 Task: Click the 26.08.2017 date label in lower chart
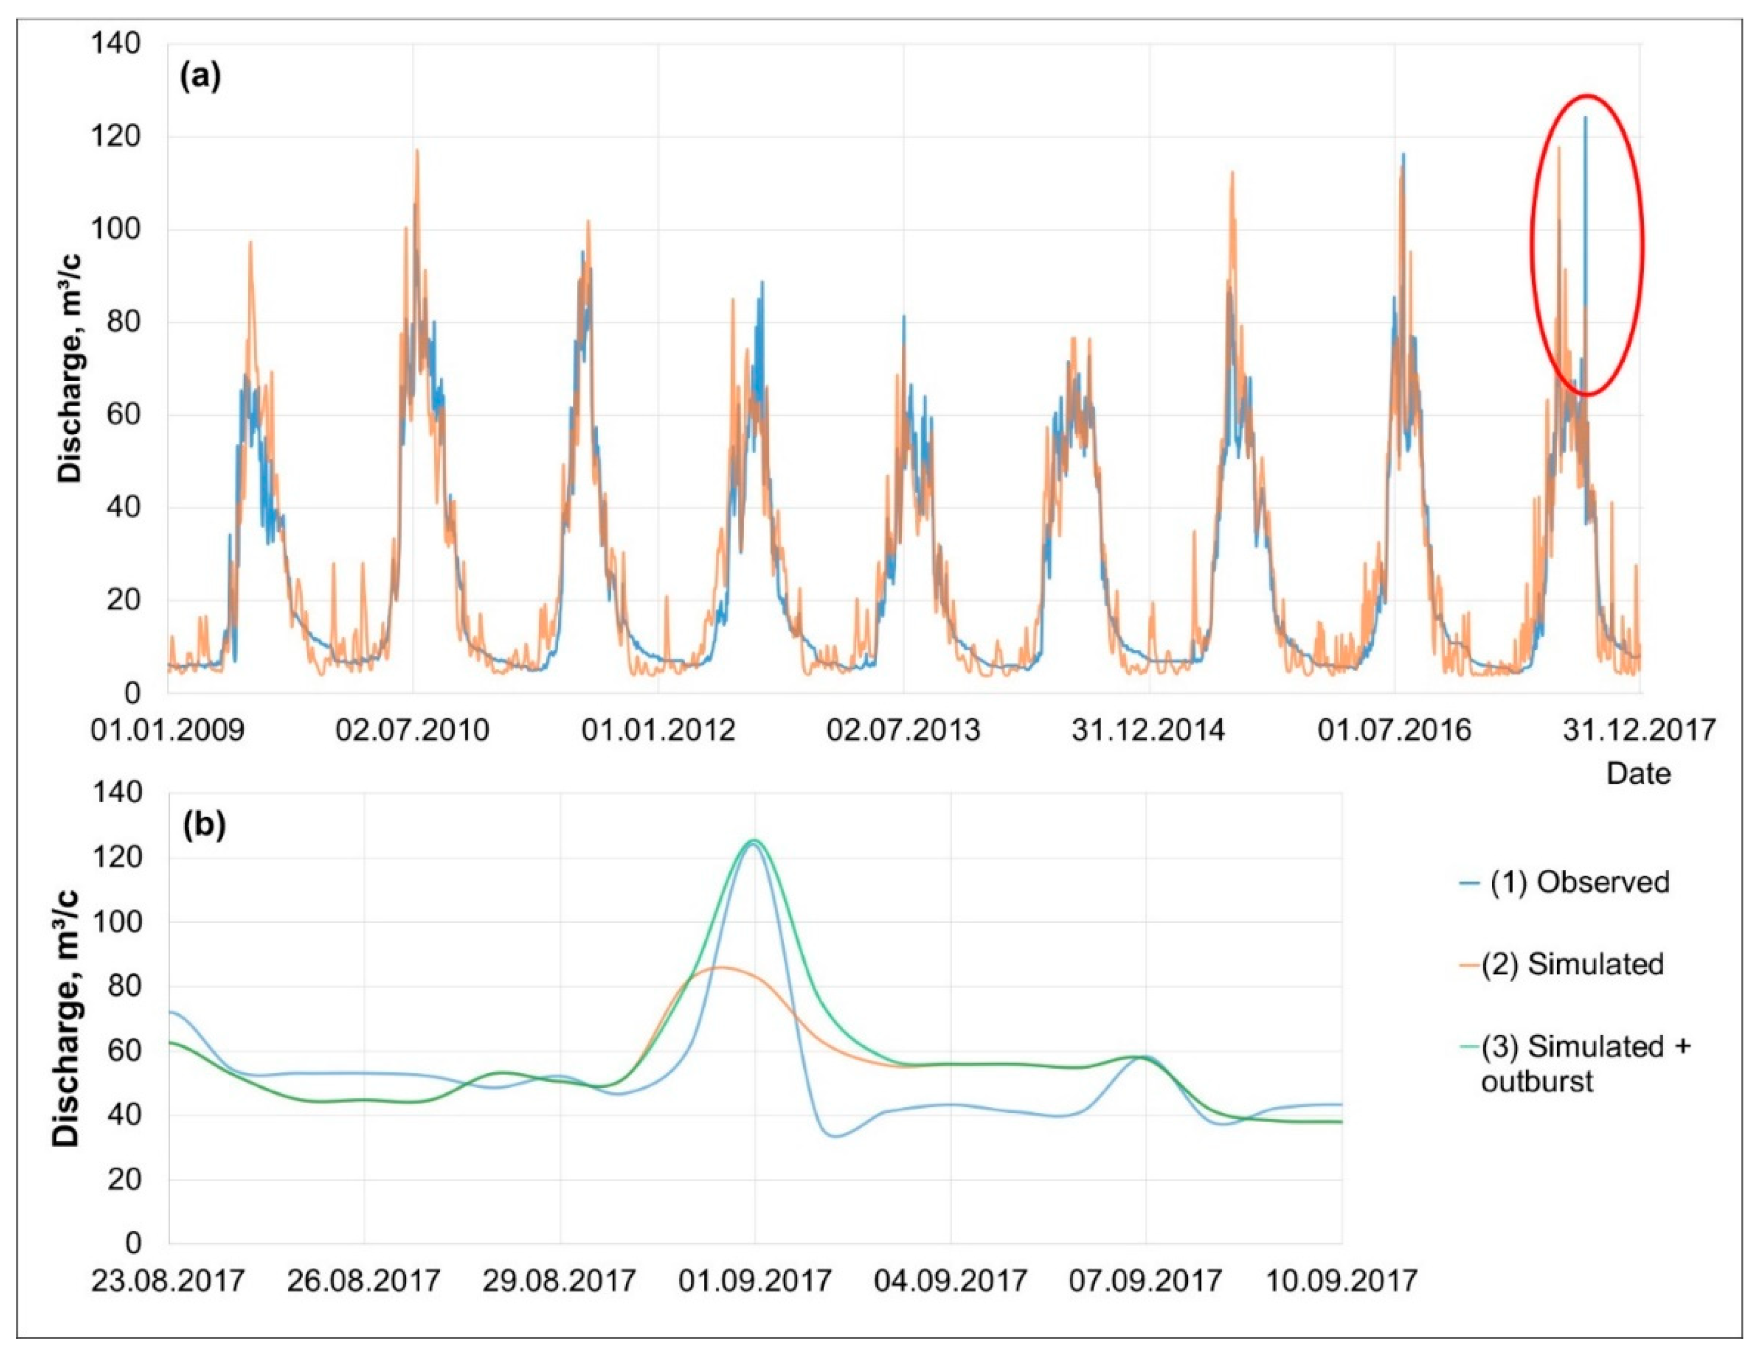[x=365, y=1280]
